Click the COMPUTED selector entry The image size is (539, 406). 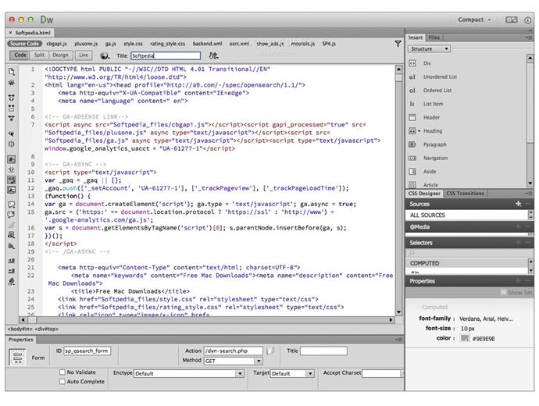pos(466,263)
